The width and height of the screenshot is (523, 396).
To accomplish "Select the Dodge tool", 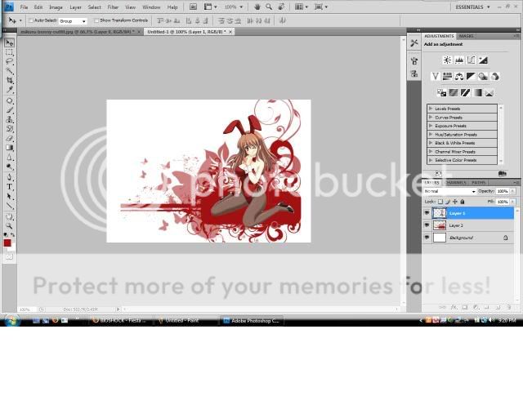I will pyautogui.click(x=9, y=167).
